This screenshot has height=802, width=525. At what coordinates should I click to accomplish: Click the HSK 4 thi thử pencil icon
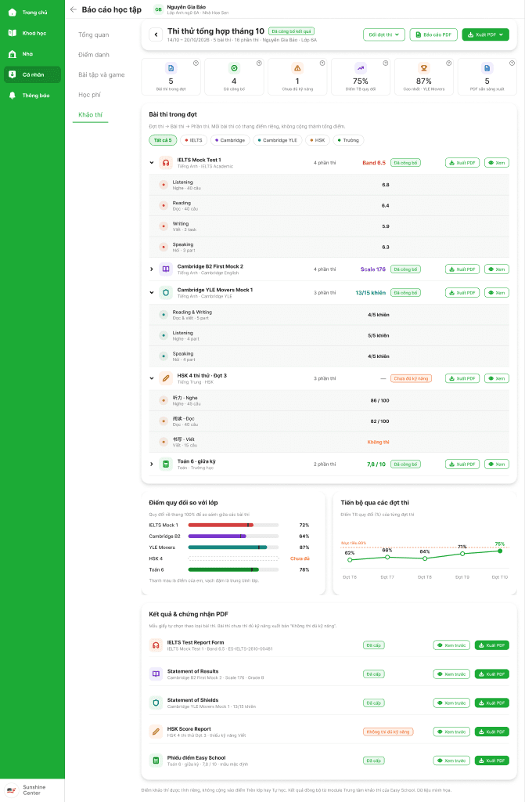166,378
